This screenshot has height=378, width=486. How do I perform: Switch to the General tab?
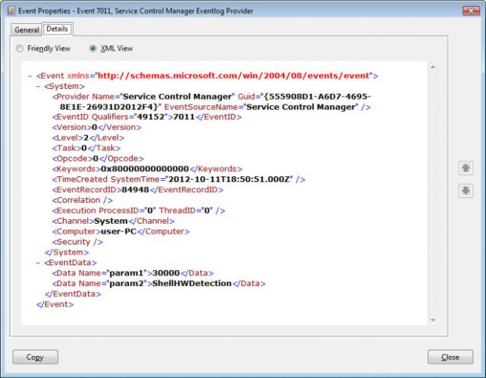click(x=27, y=30)
